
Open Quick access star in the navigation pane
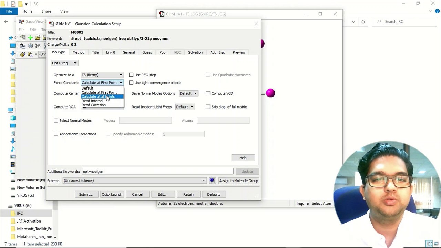[11, 38]
